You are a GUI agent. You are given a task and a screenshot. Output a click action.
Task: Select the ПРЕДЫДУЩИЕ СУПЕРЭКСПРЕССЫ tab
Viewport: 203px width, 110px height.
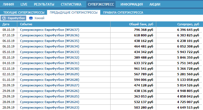coord(74,12)
